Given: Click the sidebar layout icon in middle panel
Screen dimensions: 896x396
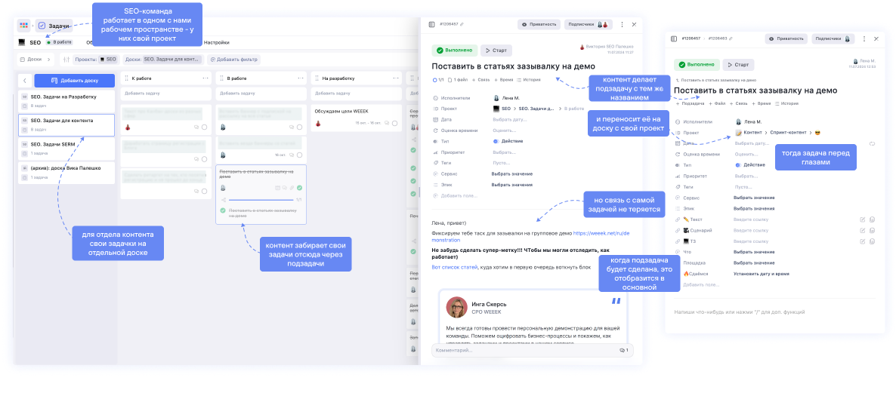Looking at the screenshot, I should (x=431, y=24).
